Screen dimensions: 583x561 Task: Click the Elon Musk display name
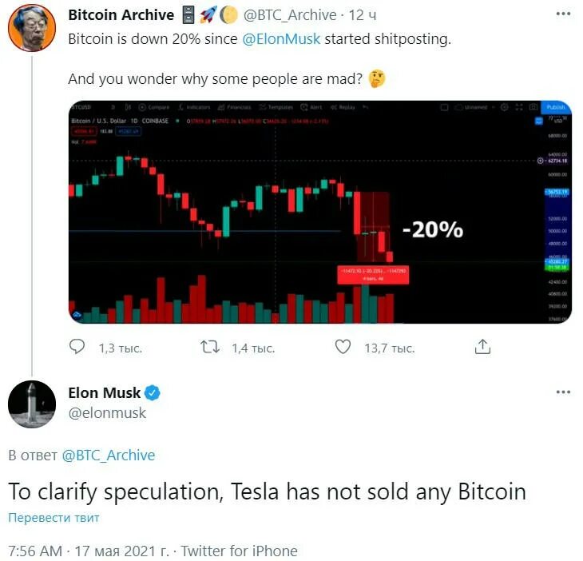click(x=104, y=392)
